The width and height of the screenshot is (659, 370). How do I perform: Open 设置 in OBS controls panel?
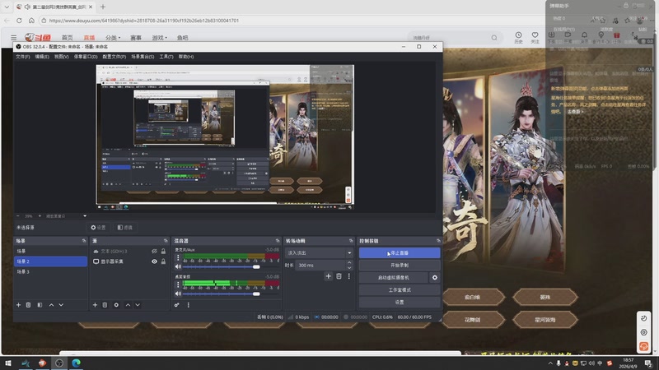tap(400, 302)
